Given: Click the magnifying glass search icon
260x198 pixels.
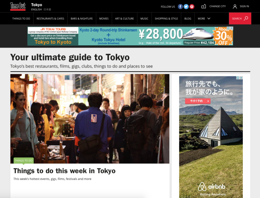Looking at the screenshot, I should (246, 18).
